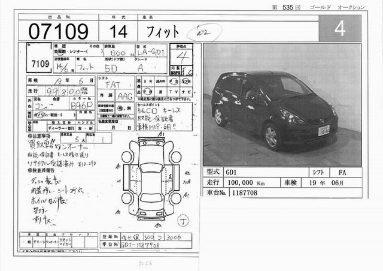Click the printed chassis number "1187708"
Viewport: 383px width, 271px height.
pos(245,193)
